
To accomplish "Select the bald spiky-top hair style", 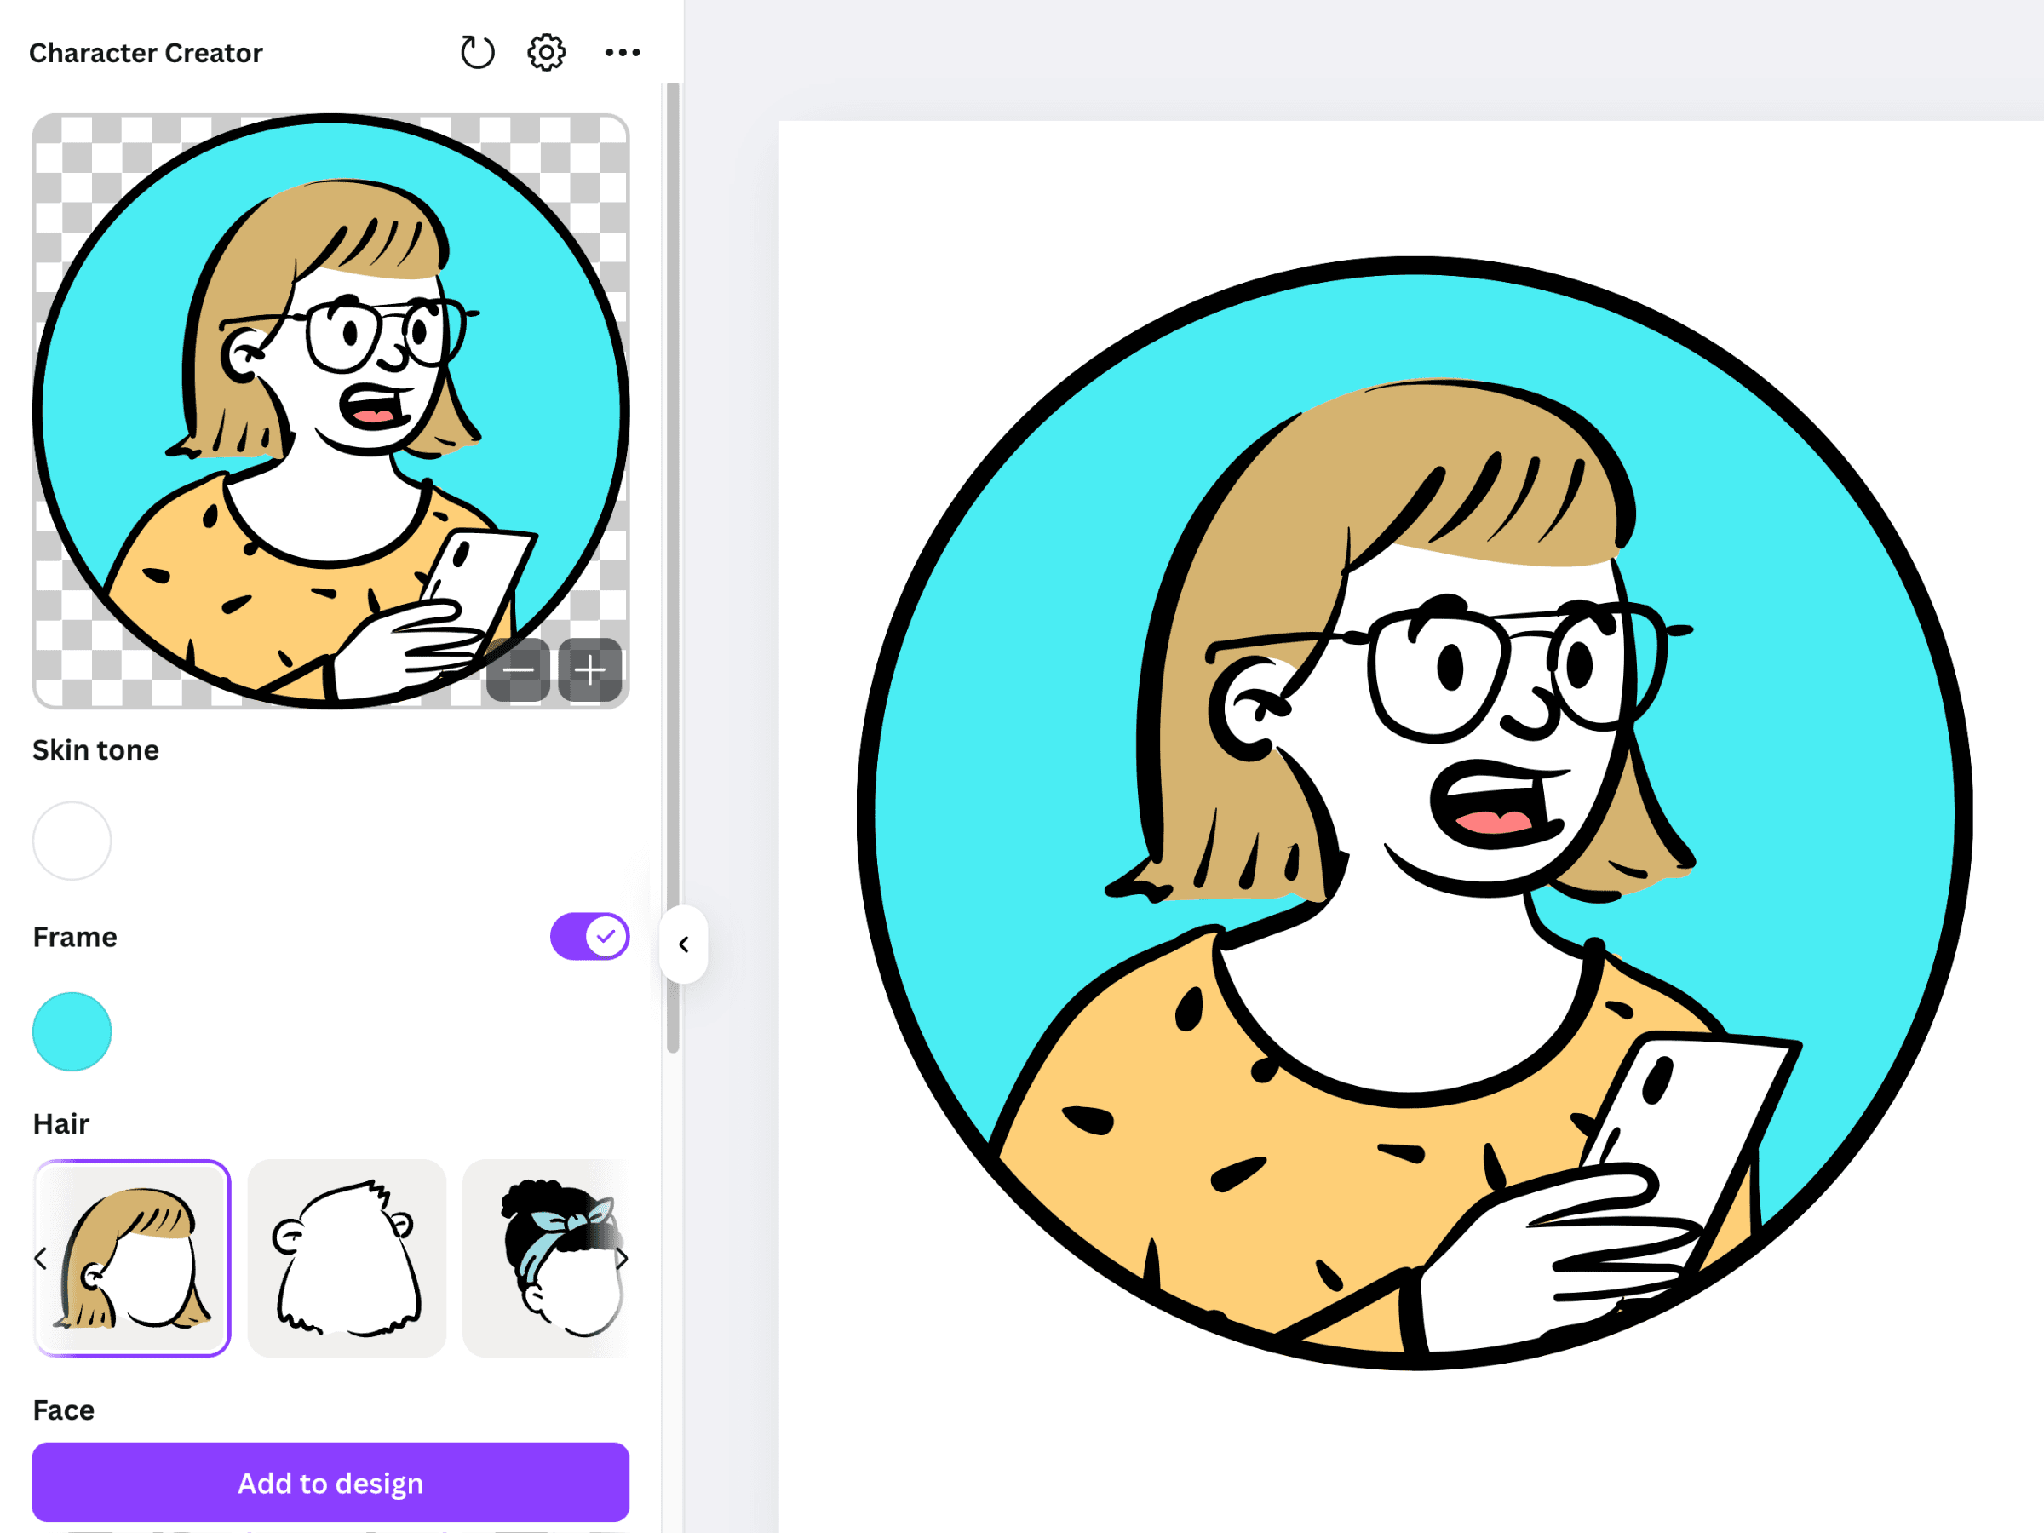I will pyautogui.click(x=347, y=1259).
